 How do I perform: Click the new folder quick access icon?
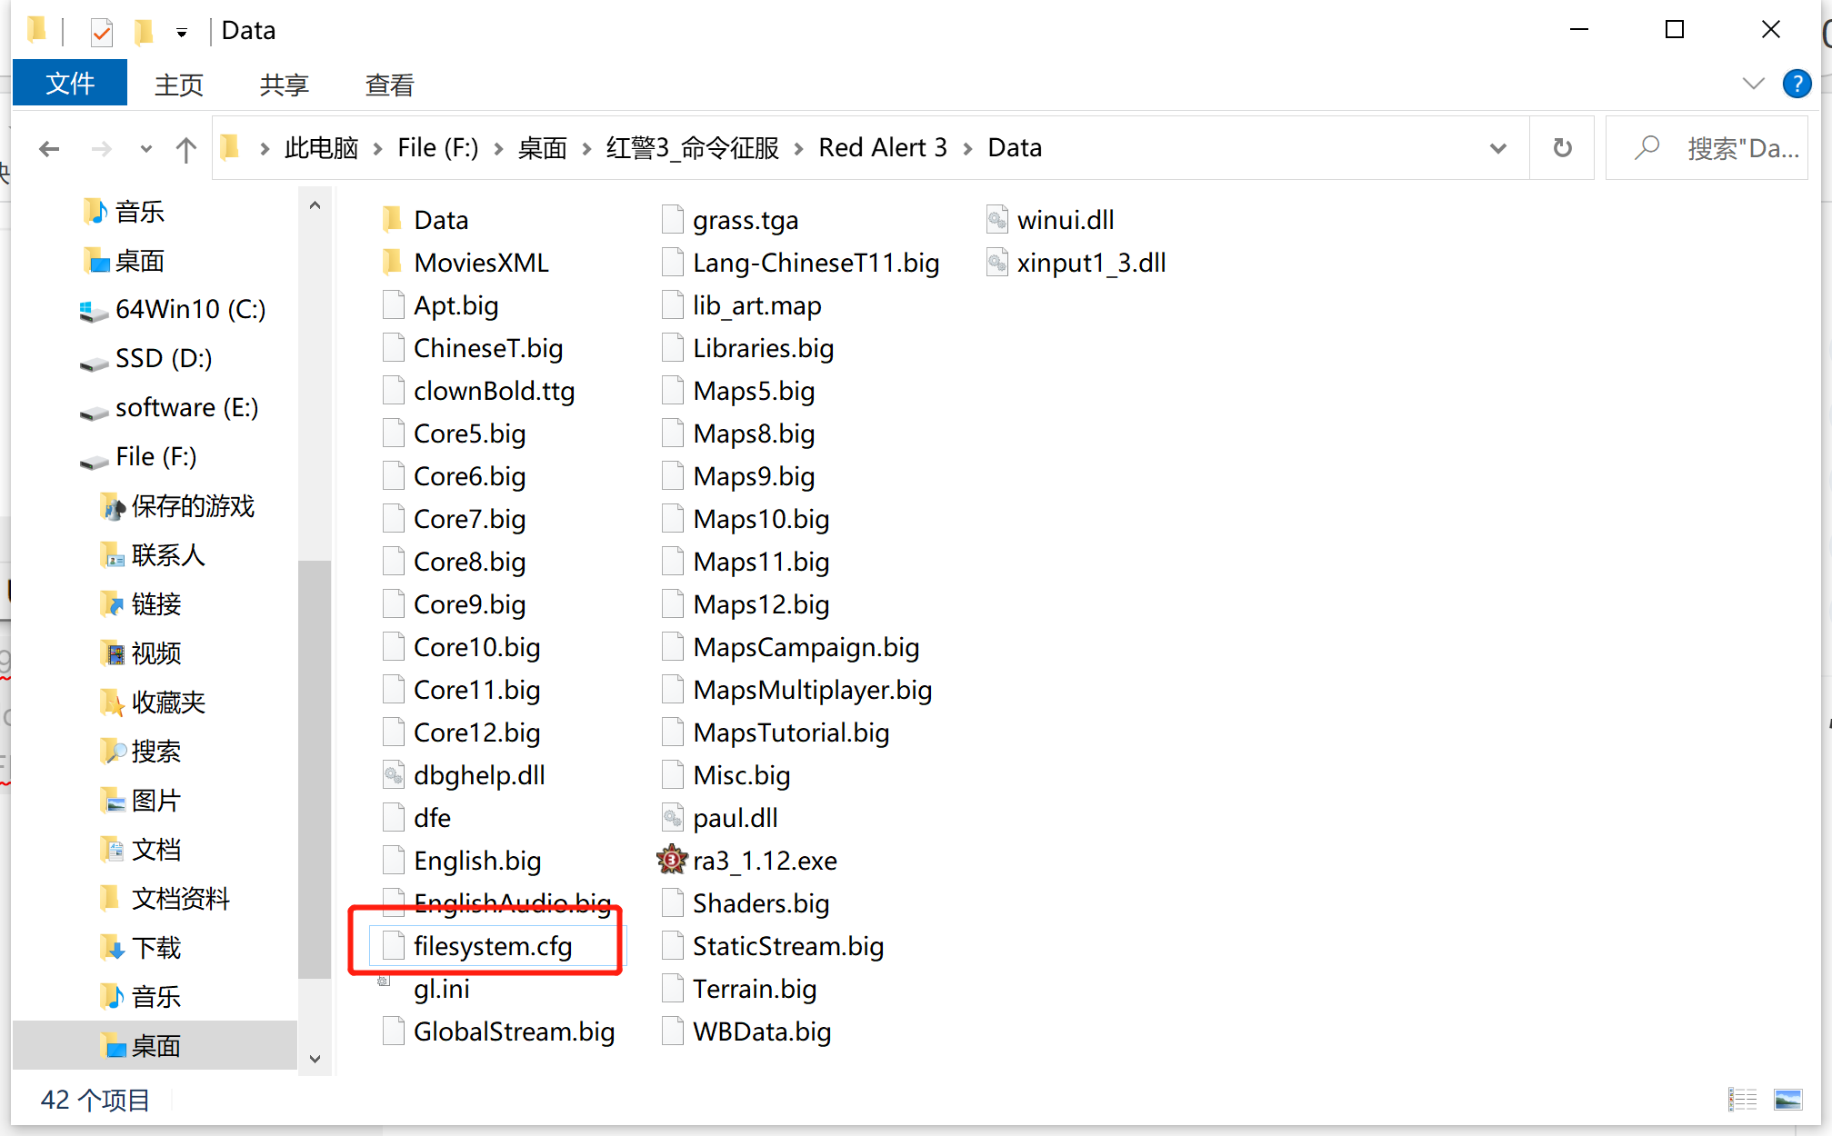pos(144,33)
